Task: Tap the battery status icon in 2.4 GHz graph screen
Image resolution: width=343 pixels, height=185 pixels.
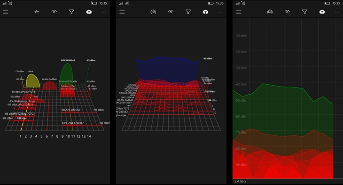Action: tap(327, 3)
